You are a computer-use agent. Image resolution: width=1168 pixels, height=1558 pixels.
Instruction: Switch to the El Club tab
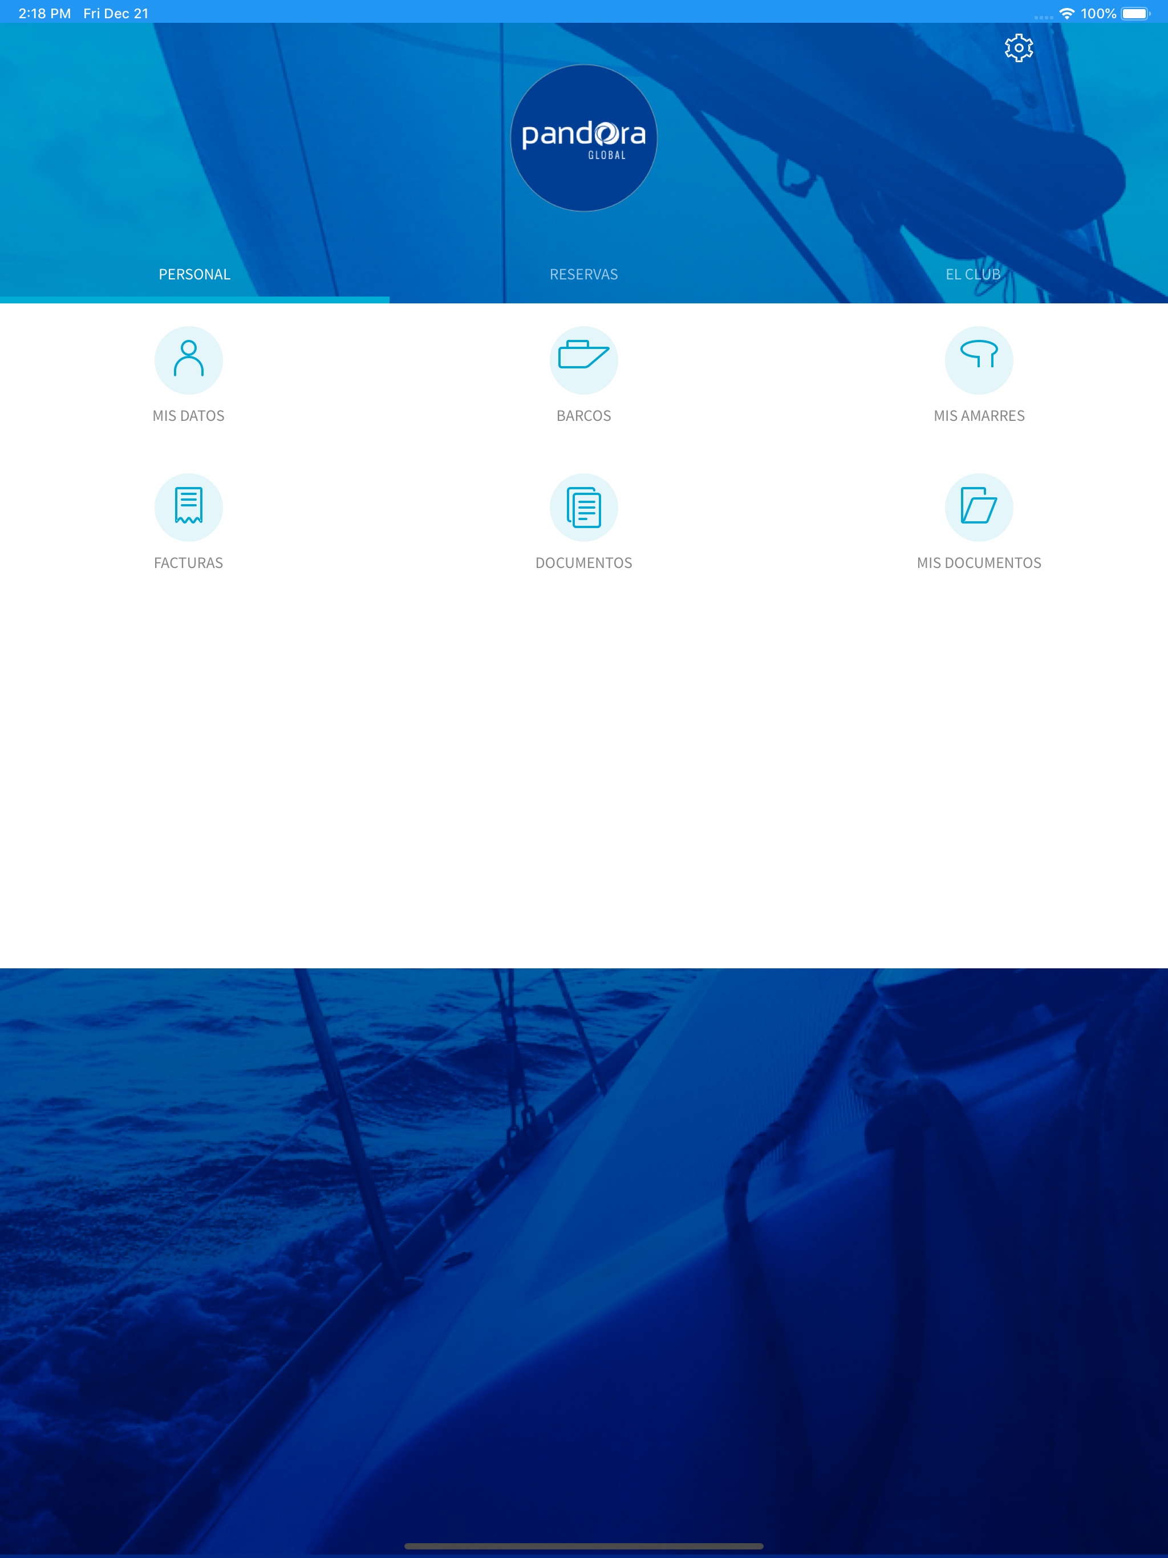click(973, 275)
